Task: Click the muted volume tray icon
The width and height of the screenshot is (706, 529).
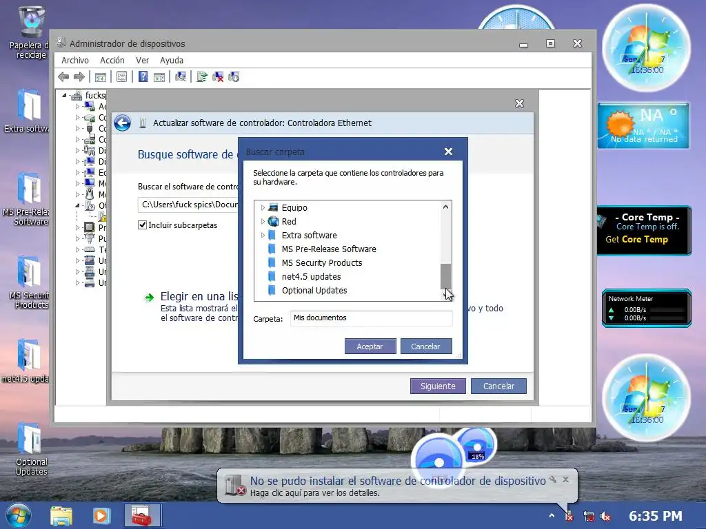Action: pyautogui.click(x=605, y=517)
